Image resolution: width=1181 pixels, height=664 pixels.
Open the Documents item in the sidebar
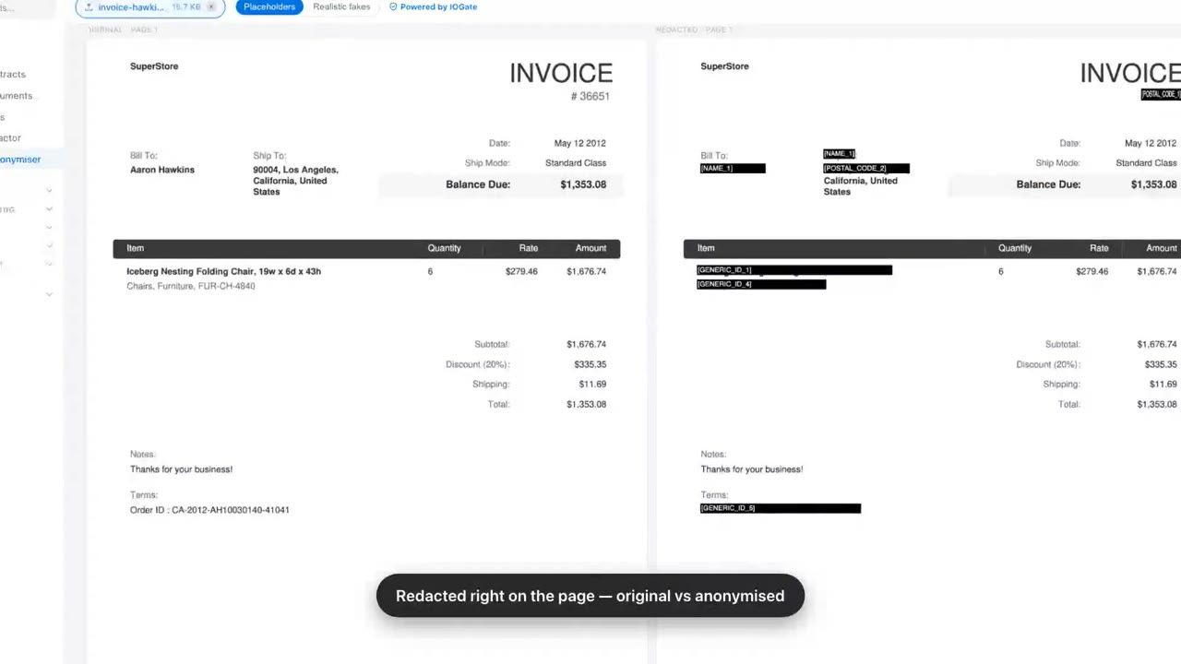tap(16, 96)
